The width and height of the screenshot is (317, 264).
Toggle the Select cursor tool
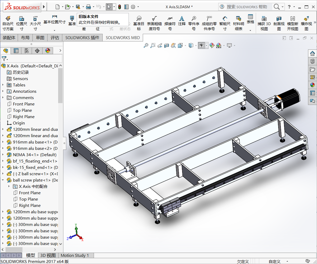[109, 7]
